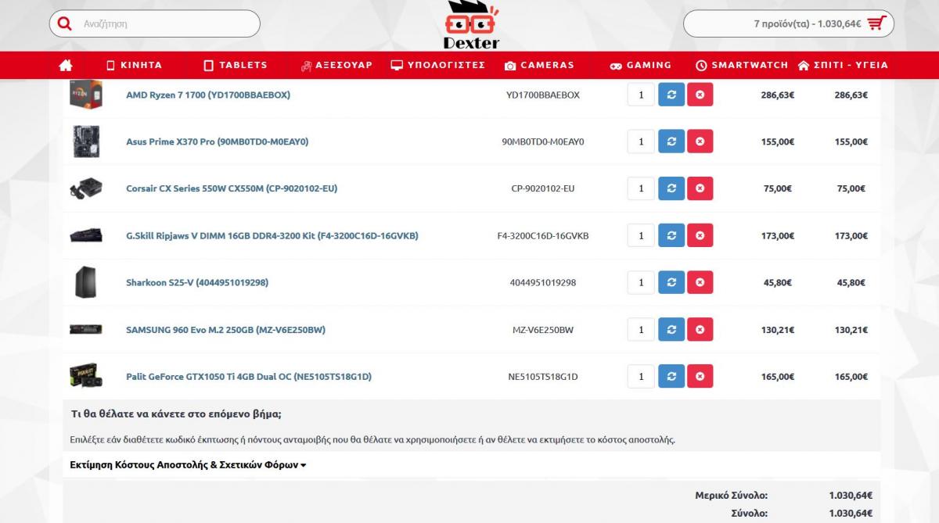Viewport: 939px width, 523px height.
Task: Select model code MZ-V6E250BW text
Action: point(543,329)
